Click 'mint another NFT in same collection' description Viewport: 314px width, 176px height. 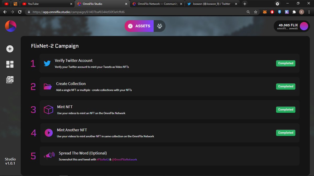point(105,136)
